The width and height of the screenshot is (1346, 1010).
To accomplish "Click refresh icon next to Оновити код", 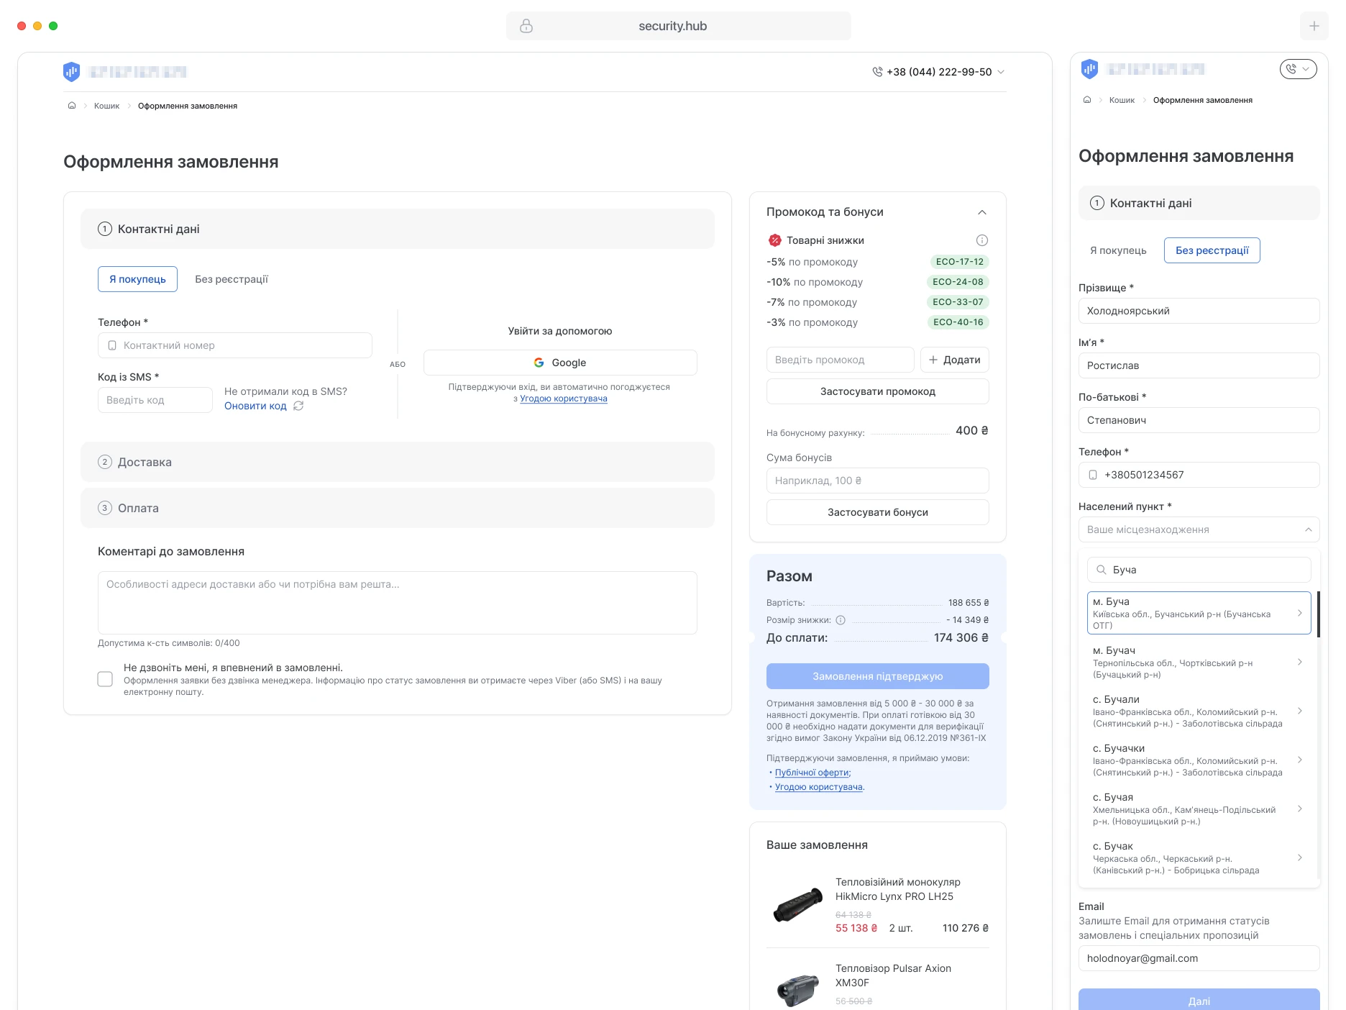I will [298, 406].
